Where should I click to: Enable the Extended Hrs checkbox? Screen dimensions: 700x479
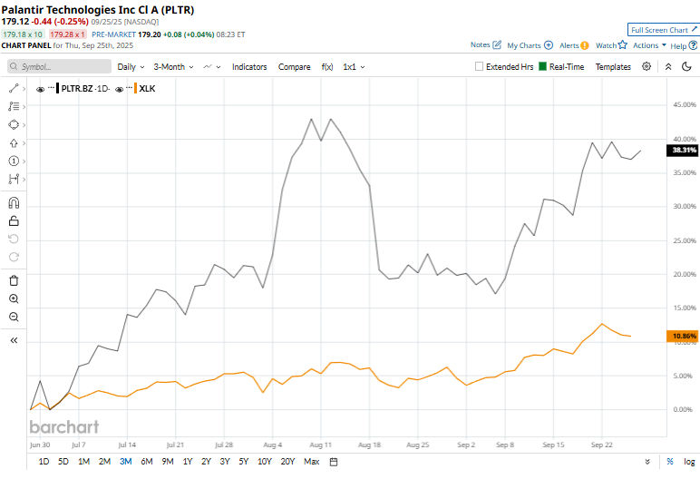pos(479,66)
